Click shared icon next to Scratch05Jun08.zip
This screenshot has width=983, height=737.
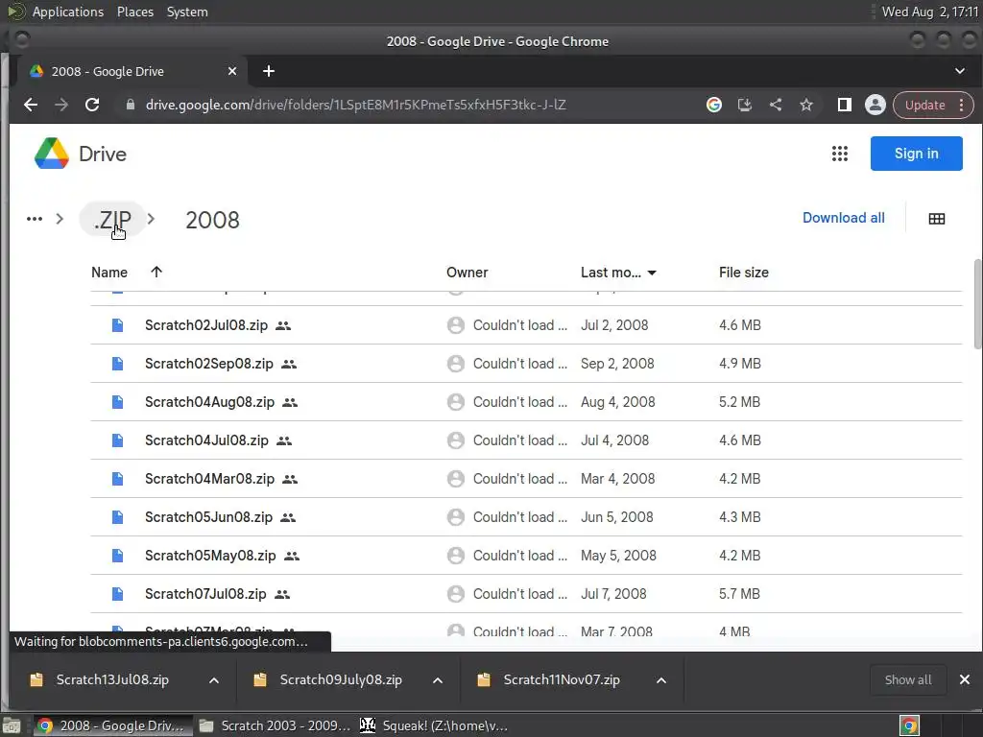[288, 517]
